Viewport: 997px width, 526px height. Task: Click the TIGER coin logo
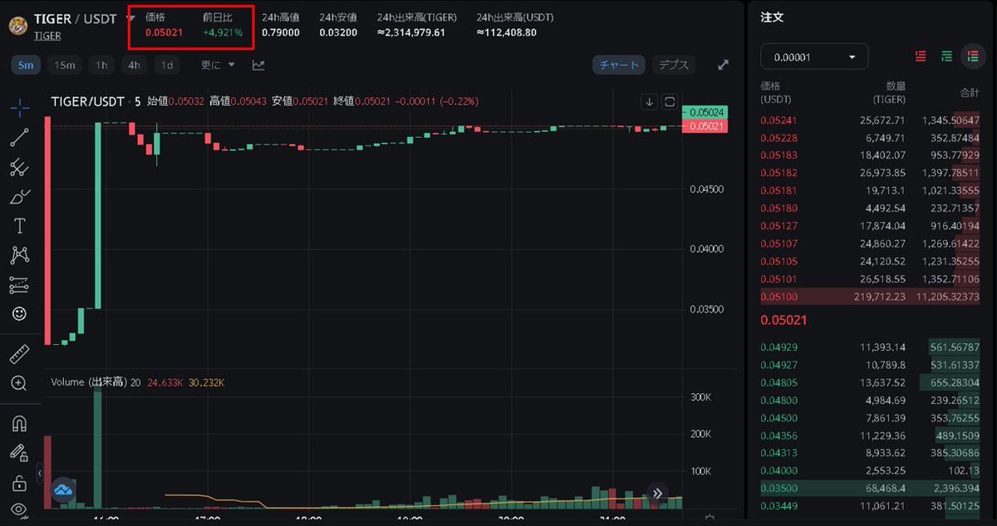tap(18, 25)
